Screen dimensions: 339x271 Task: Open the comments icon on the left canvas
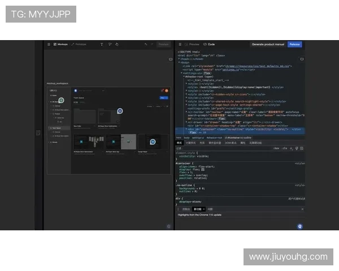pyautogui.click(x=171, y=59)
